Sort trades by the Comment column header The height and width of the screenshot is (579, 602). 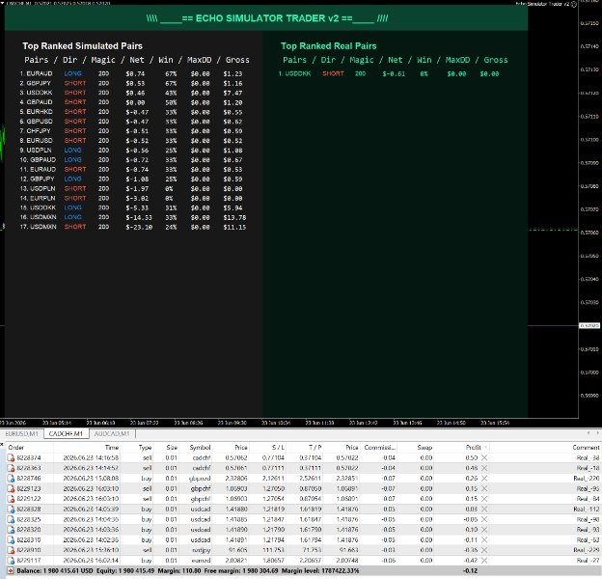click(x=546, y=448)
